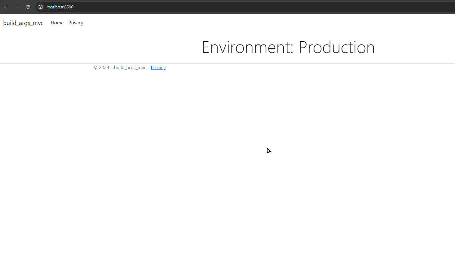
Task: Click the word Environment in heading
Action: [245, 48]
